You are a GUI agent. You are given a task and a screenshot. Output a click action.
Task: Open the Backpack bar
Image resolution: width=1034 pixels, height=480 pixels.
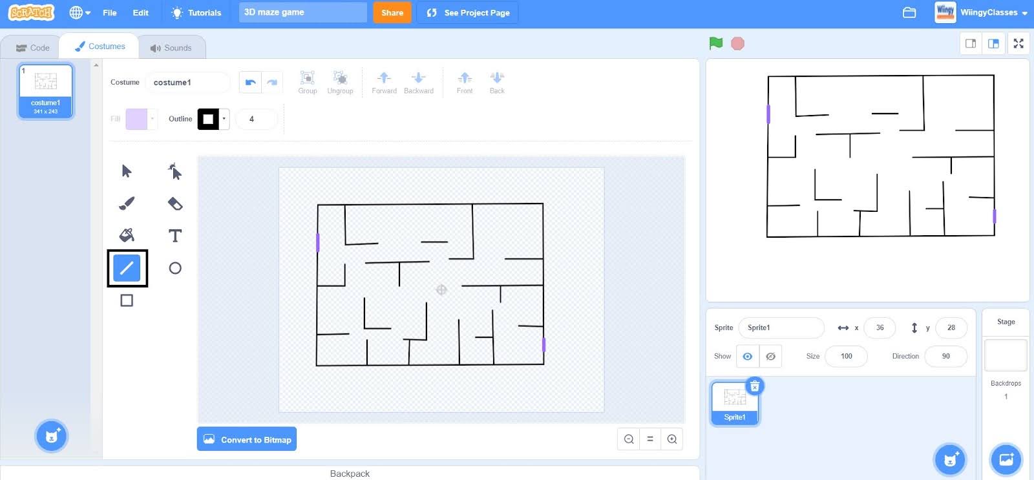coord(350,473)
